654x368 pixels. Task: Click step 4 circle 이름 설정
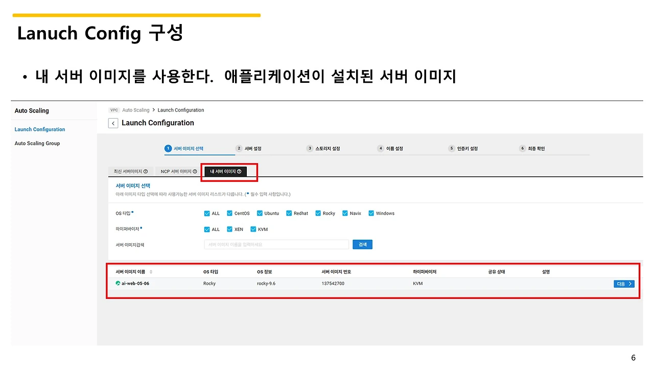[381, 149]
